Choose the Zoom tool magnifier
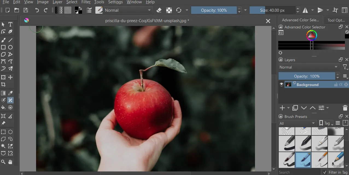This screenshot has height=175, width=349. click(x=3, y=162)
